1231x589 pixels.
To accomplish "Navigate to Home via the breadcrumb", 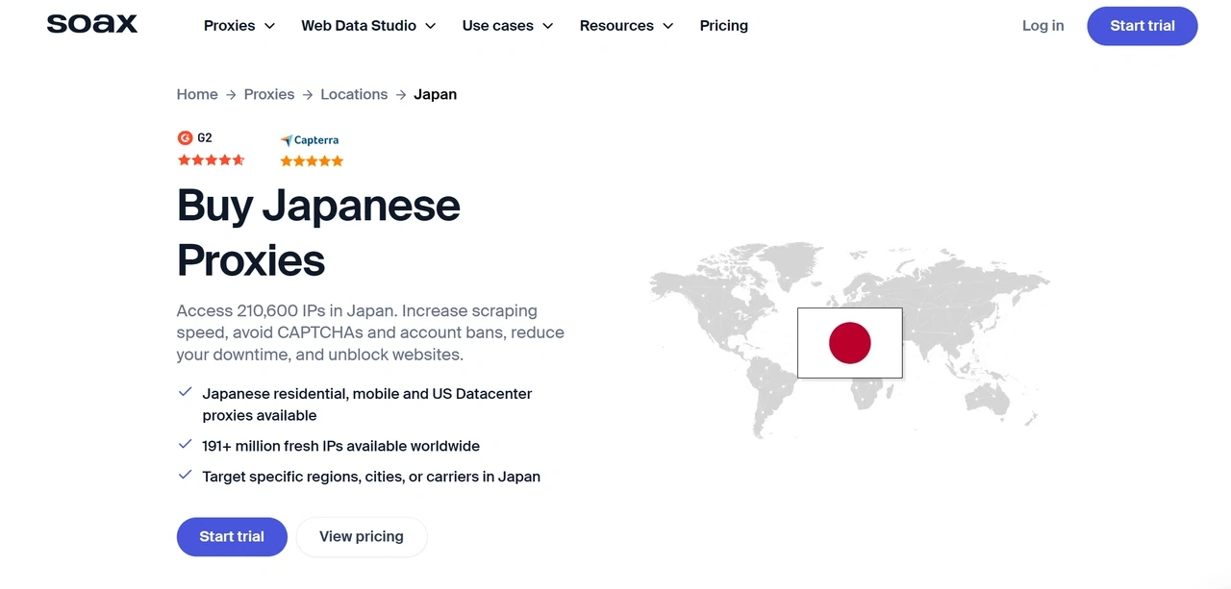I will (x=197, y=94).
